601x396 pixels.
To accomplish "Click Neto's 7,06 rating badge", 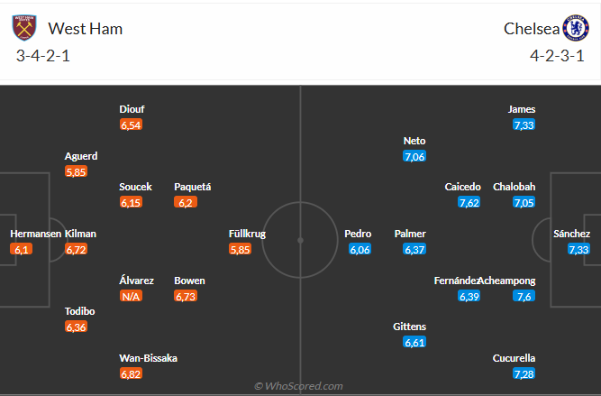I will [x=414, y=156].
